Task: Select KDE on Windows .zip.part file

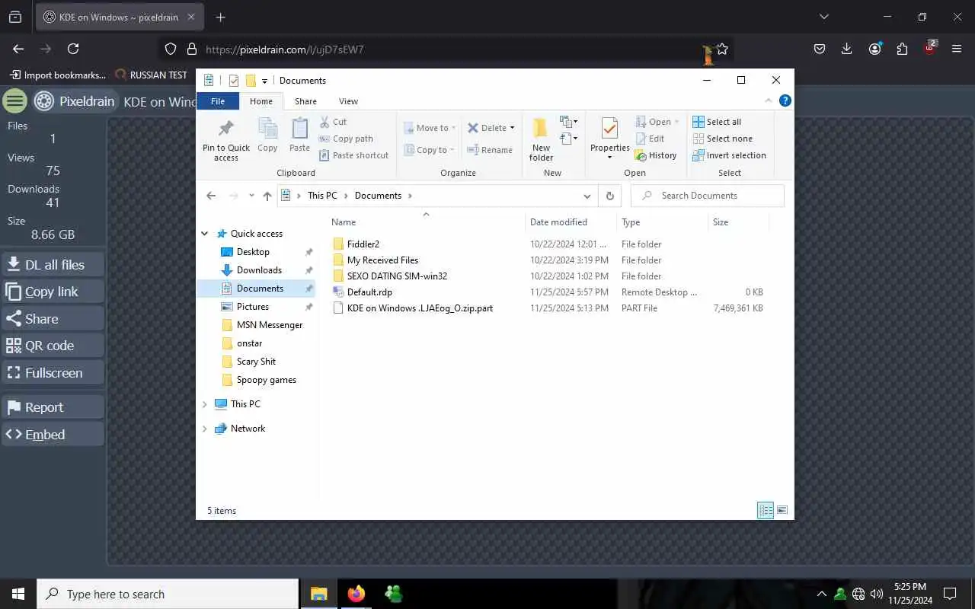Action: 420,308
